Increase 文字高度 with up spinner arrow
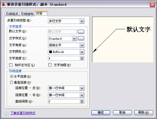This screenshot has height=119, width=157. [82, 57]
